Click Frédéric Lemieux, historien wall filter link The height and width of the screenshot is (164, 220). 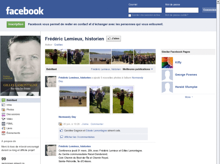click(106, 69)
